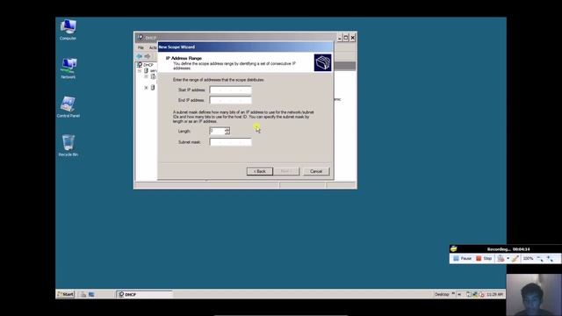Expand the Desktop toolbar chevron on taskbar
This screenshot has height=316, width=562.
(453, 294)
